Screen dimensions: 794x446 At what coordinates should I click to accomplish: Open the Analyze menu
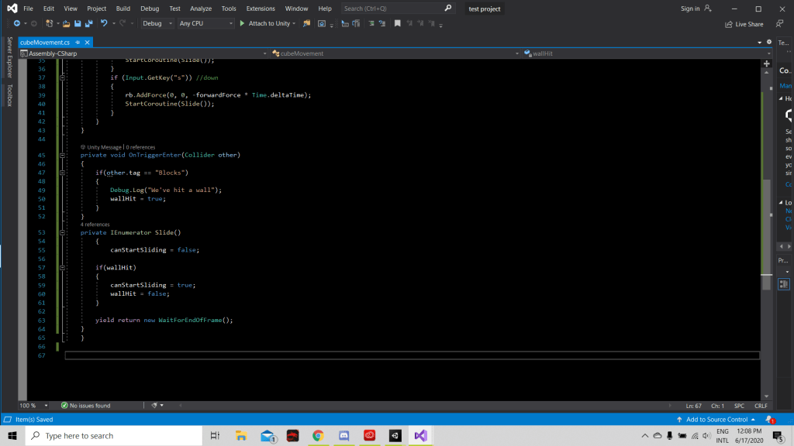tap(201, 9)
